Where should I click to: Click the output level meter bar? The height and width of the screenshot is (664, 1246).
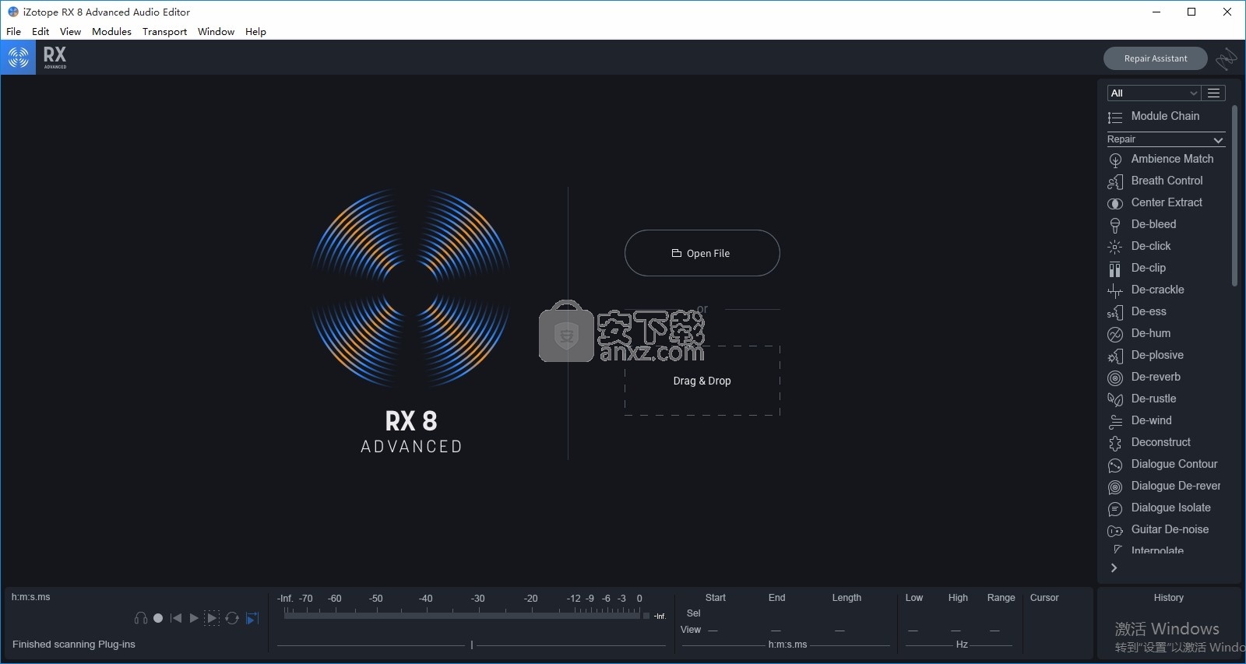pos(463,615)
